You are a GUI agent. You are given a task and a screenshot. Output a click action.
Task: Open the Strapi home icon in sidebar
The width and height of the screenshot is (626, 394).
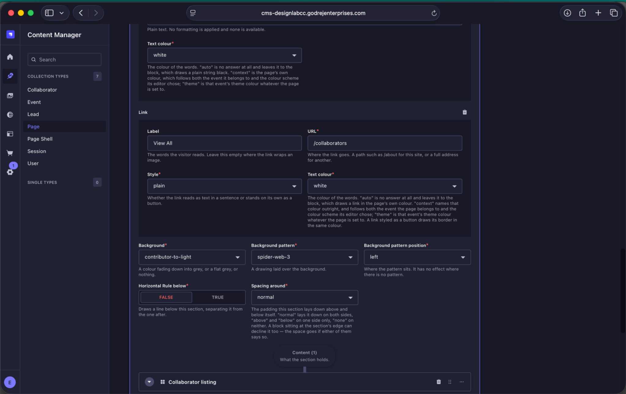[10, 57]
